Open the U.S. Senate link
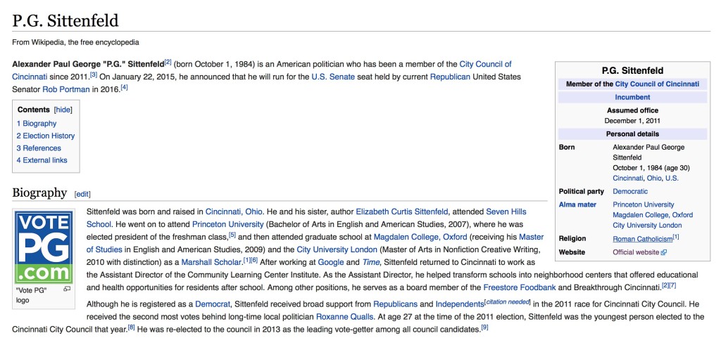 [x=333, y=77]
